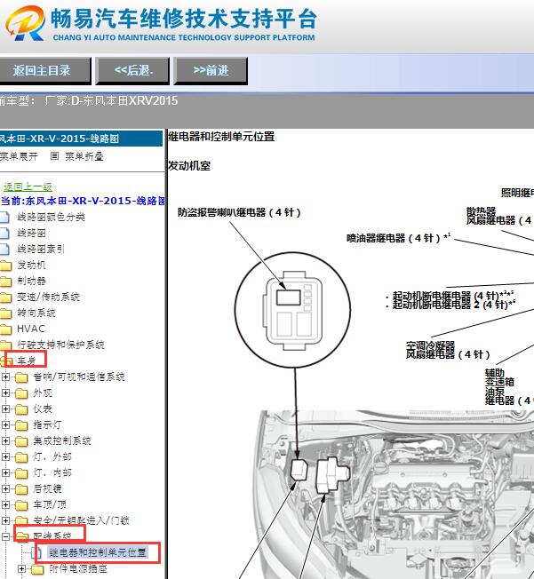Click the 安全/无钥匙进入/门锁 folder label

point(82,520)
